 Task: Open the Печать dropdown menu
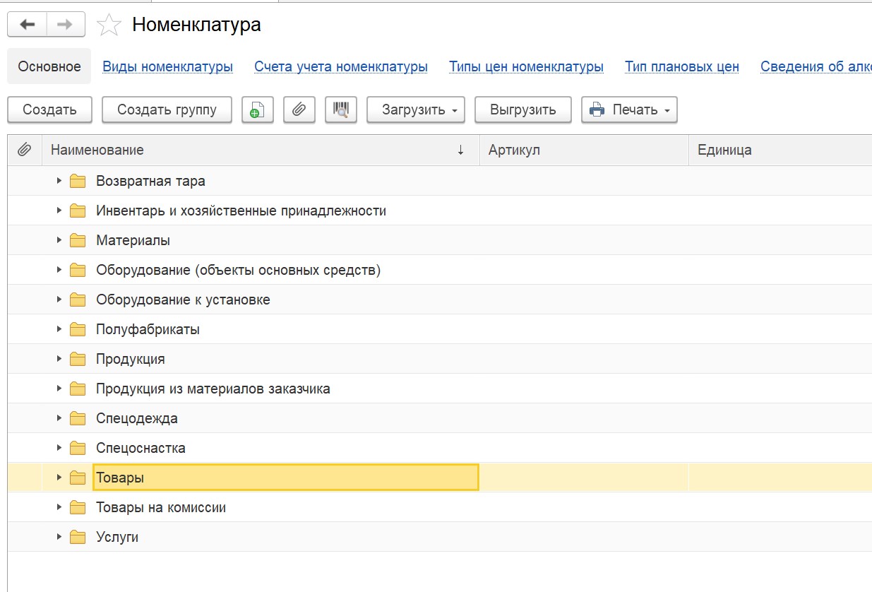point(629,109)
